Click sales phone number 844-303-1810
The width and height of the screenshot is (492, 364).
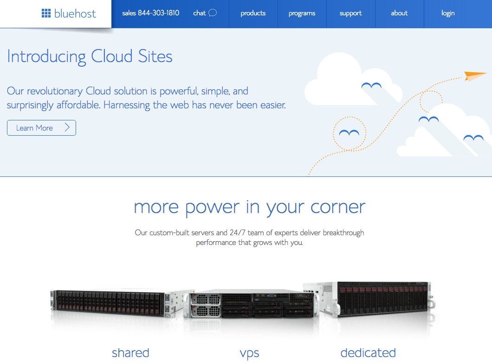(x=158, y=13)
